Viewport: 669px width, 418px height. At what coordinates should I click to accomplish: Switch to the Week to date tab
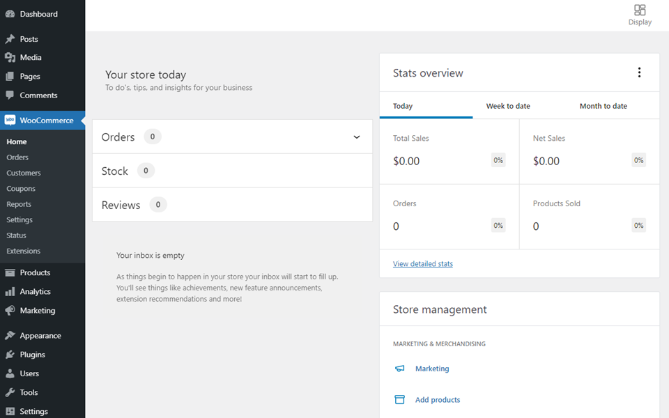508,106
